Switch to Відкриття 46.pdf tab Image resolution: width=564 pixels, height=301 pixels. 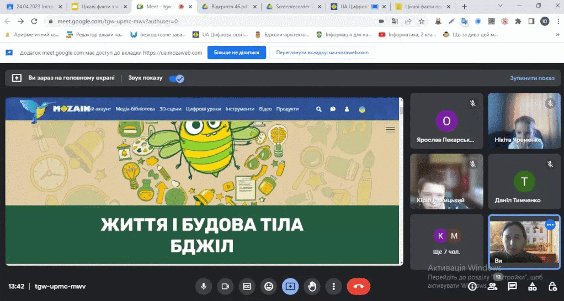(230, 7)
